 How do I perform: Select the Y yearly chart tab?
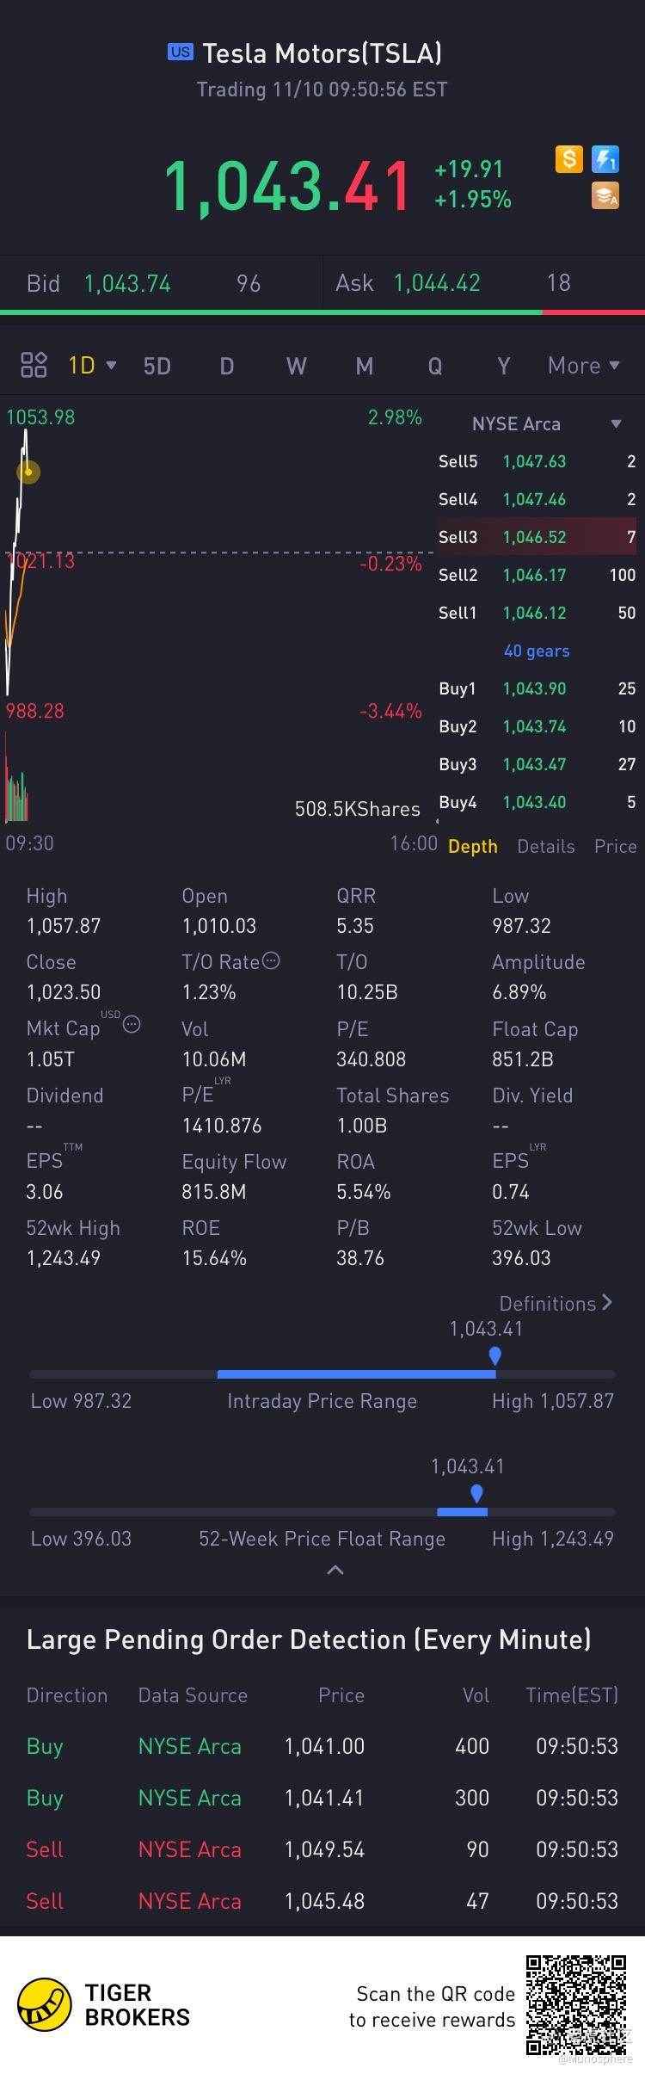pos(504,366)
